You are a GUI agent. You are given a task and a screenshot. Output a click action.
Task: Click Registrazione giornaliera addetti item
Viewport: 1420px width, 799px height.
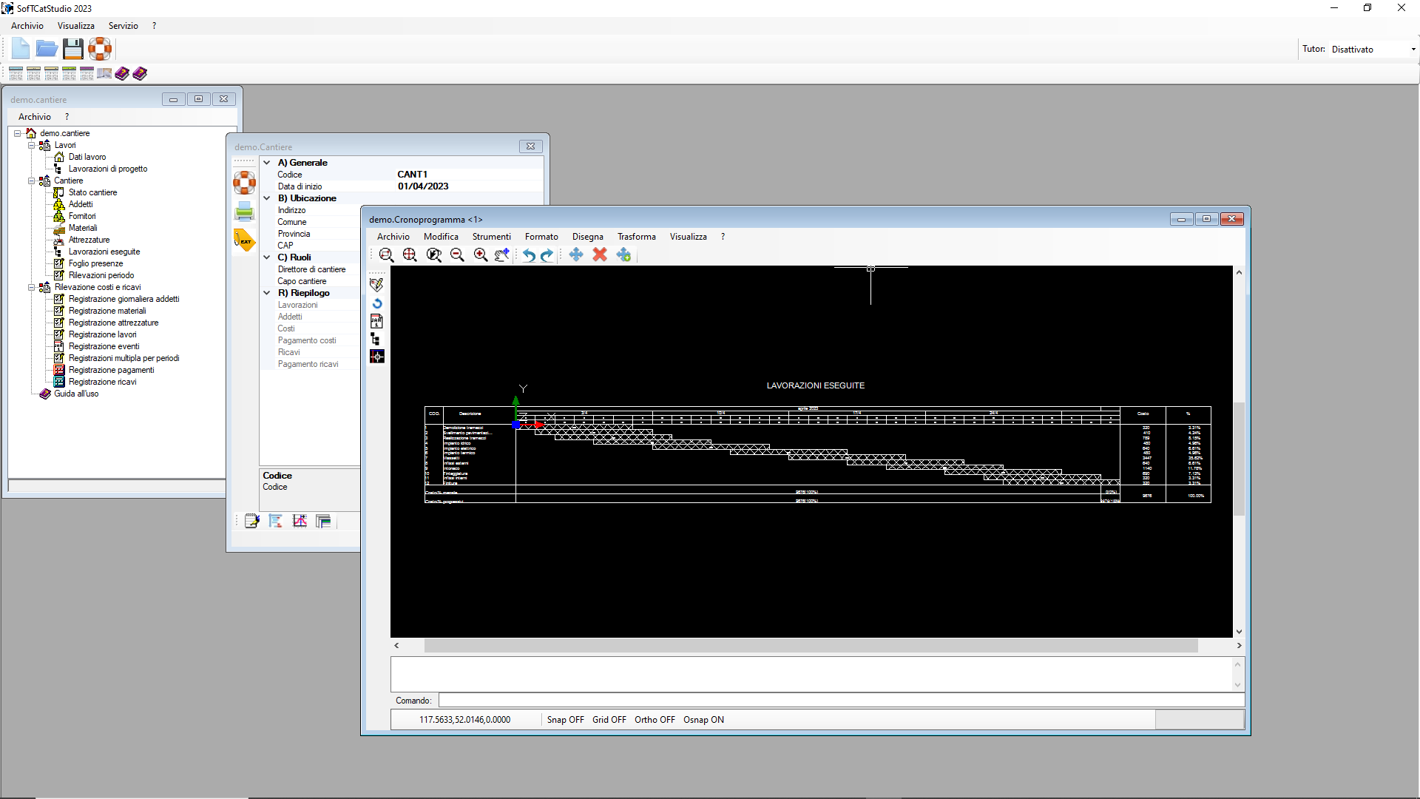[124, 299]
